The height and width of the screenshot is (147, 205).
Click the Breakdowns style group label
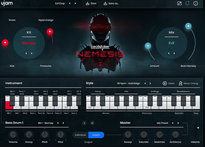point(183,91)
